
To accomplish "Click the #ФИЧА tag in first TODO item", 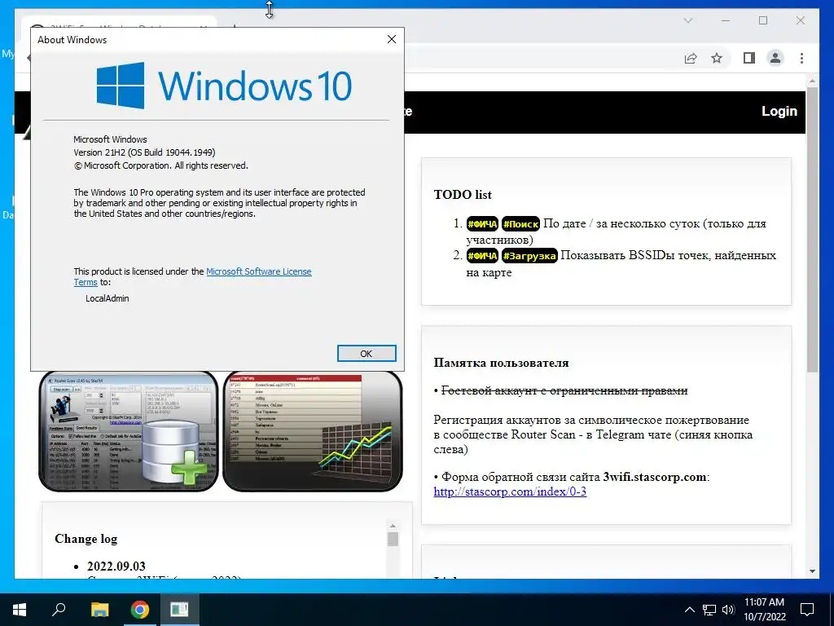I will [482, 224].
